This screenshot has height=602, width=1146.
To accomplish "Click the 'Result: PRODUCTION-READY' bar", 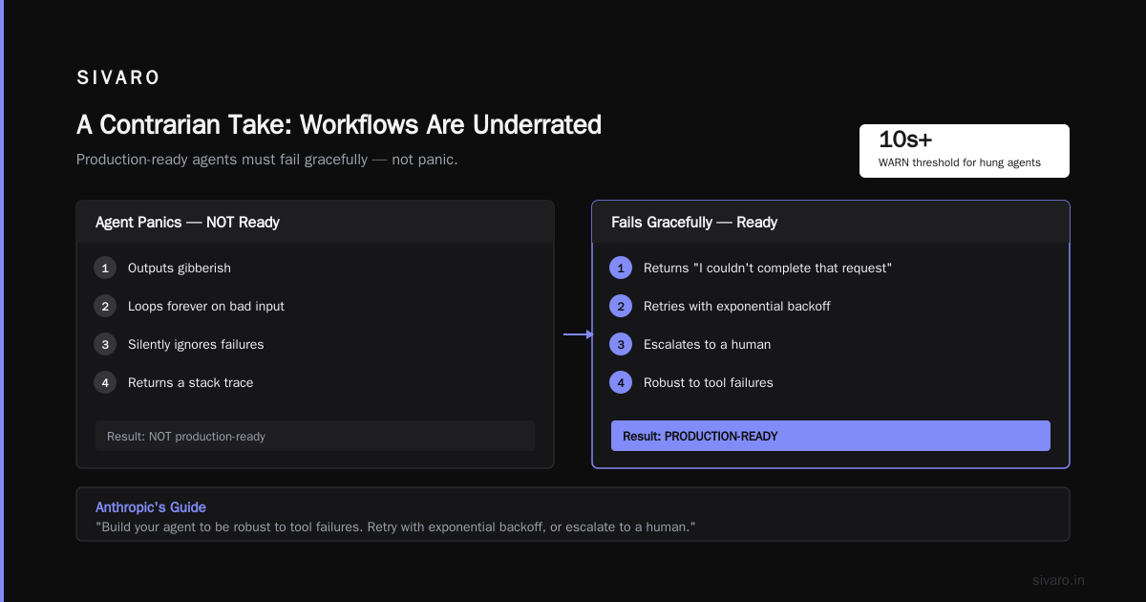I will (x=831, y=436).
